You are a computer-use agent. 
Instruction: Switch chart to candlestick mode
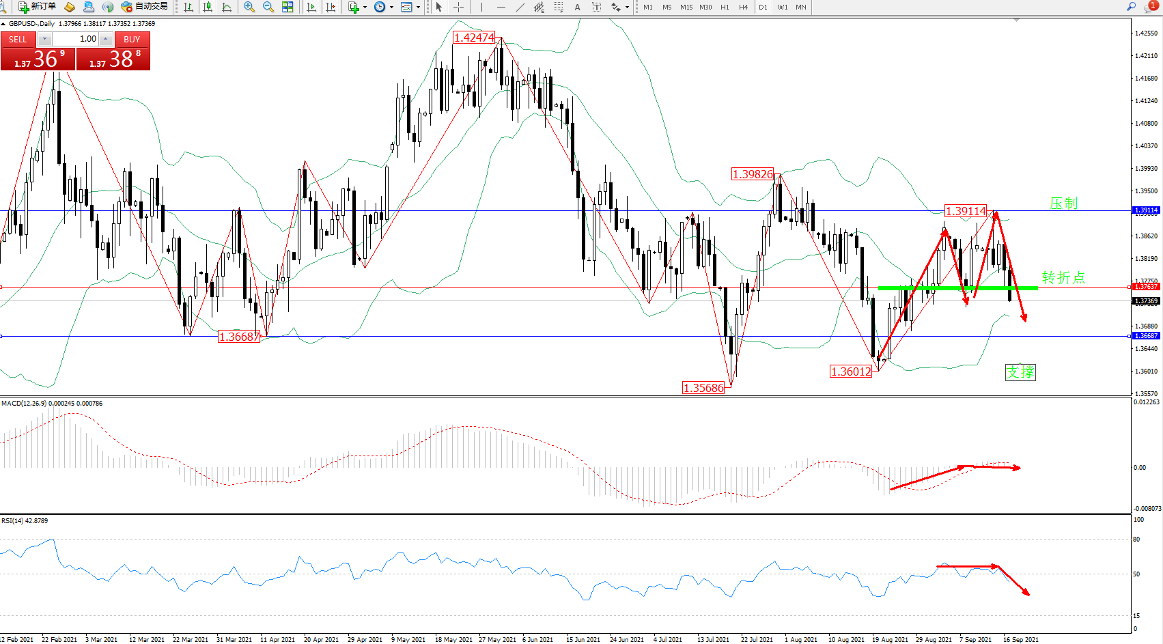tap(208, 7)
